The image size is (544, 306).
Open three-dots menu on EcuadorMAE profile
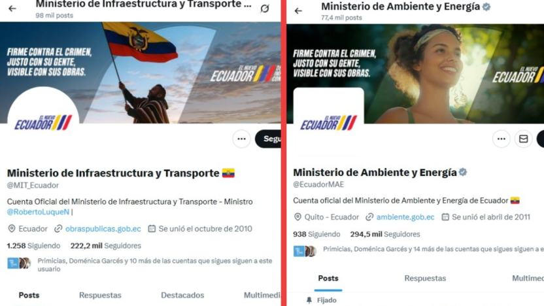pyautogui.click(x=501, y=139)
